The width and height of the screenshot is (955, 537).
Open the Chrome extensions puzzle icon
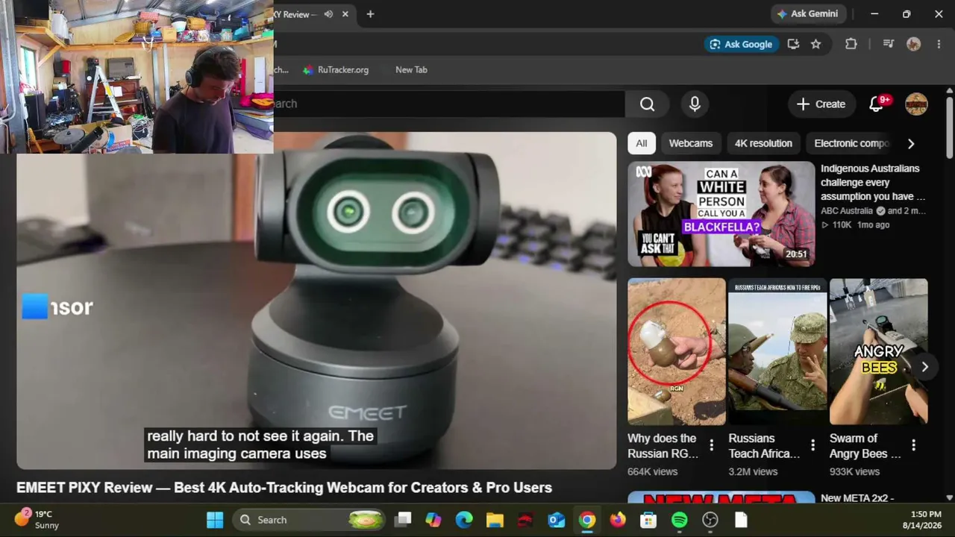(851, 44)
